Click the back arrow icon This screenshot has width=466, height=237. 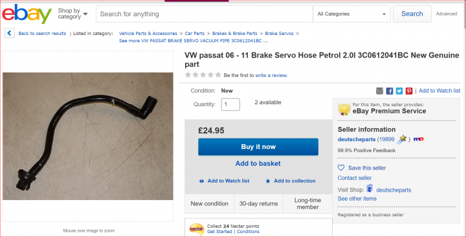tap(10, 33)
